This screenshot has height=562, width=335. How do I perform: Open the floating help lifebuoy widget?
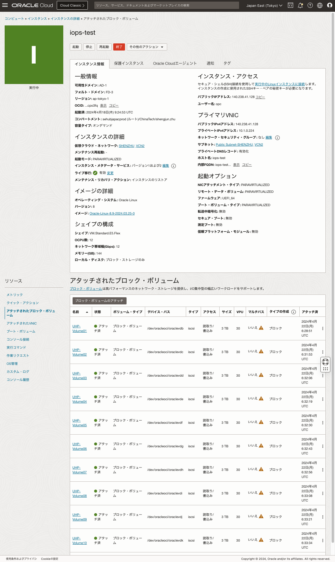click(325, 362)
